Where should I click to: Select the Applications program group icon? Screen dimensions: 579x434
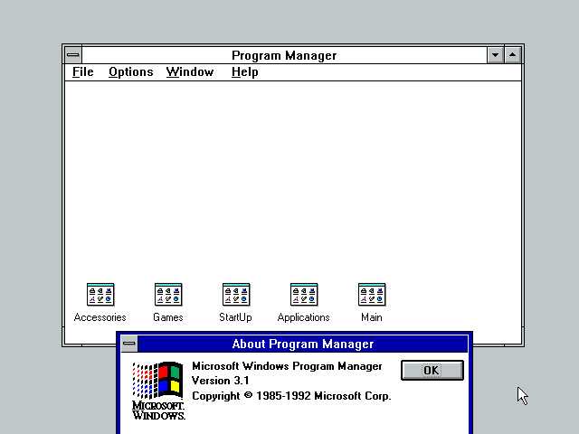point(304,295)
